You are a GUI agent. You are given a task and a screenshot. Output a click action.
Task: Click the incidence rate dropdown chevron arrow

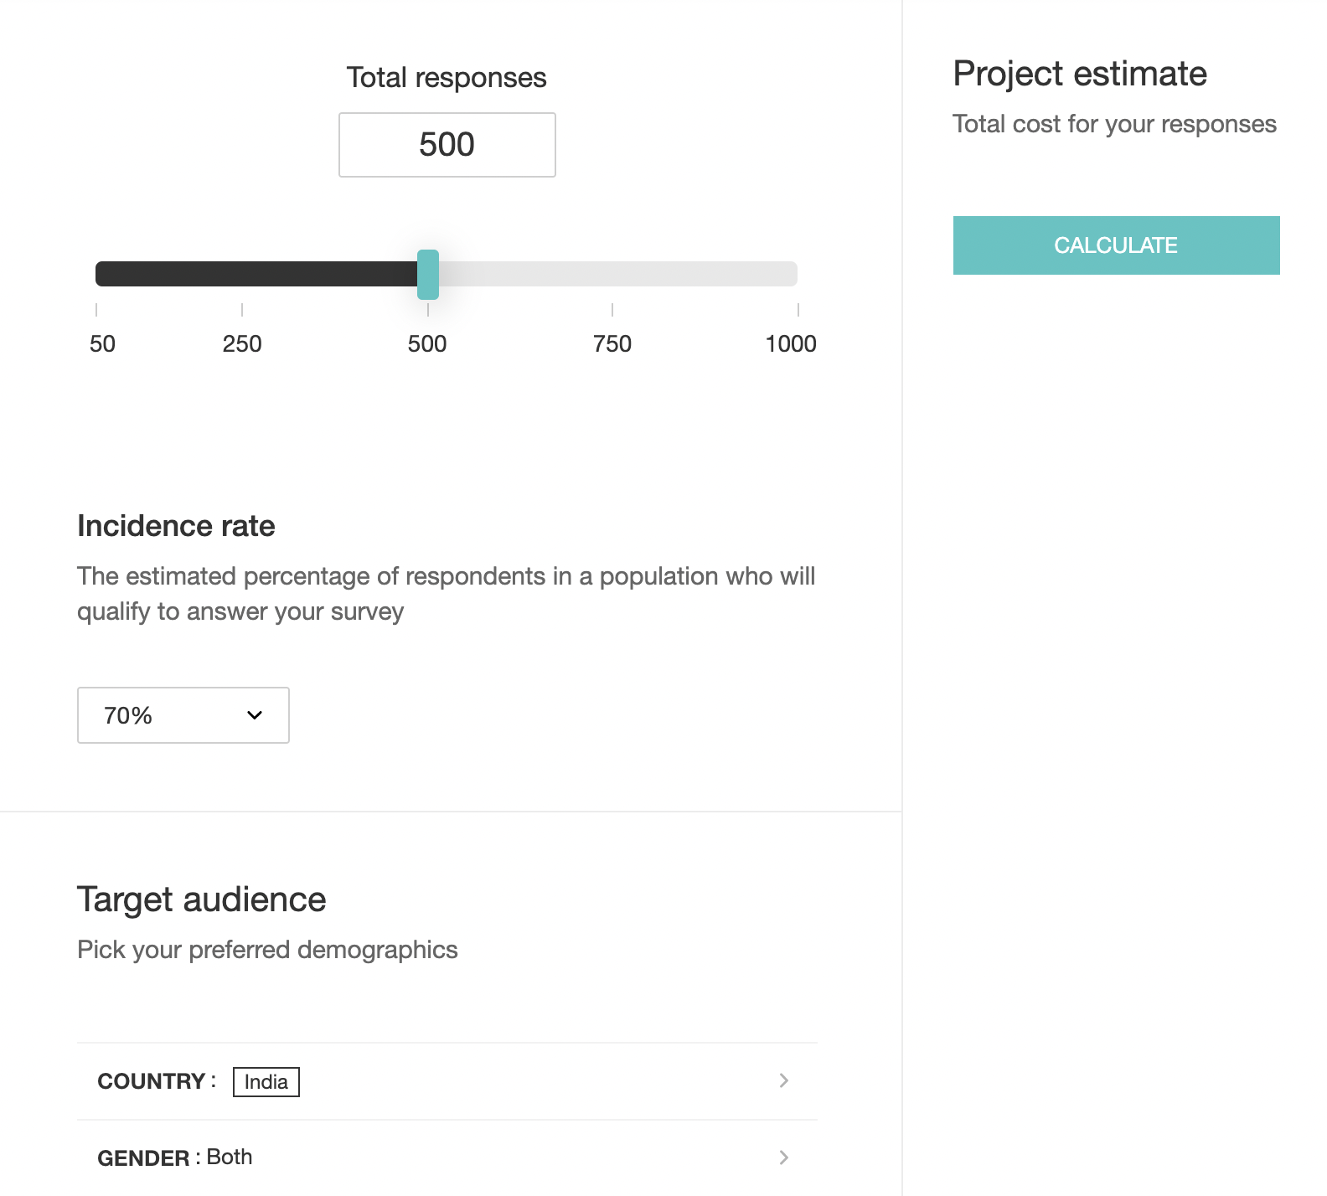point(255,715)
